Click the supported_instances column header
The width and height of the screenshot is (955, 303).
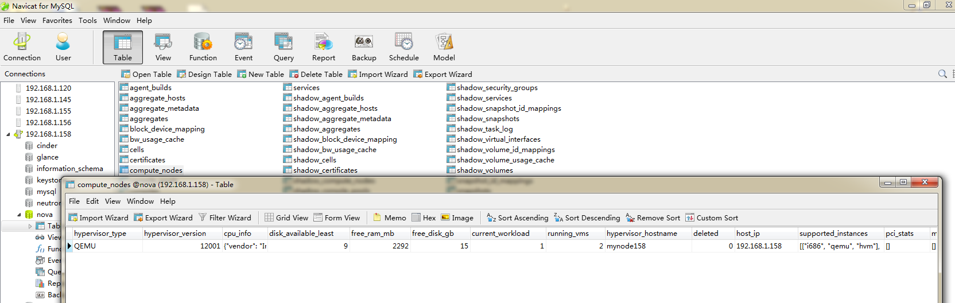click(841, 233)
